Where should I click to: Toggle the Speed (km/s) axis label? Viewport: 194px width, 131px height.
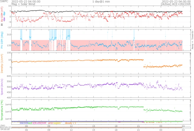coord(2,87)
